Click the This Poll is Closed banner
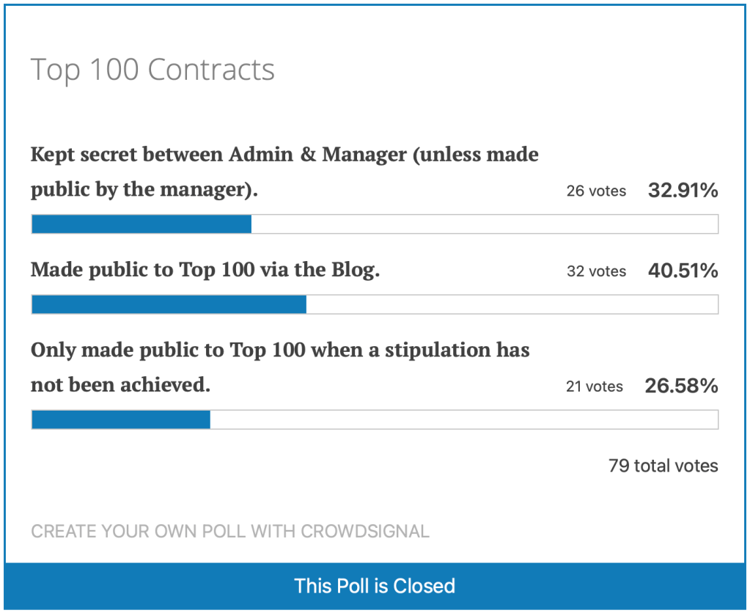 [375, 586]
